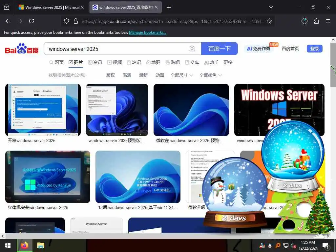Open a new browser tab
Image resolution: width=336 pixels, height=252 pixels.
coord(169,8)
